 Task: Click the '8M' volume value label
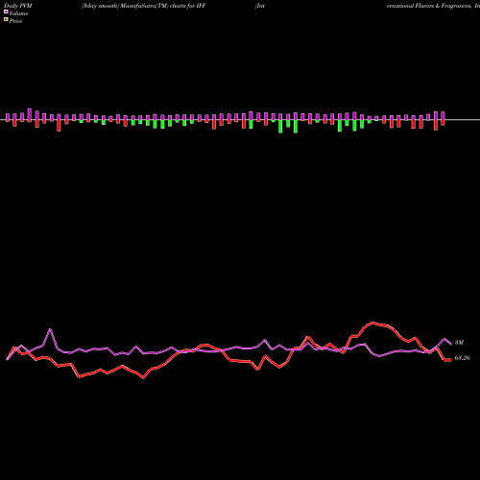[459, 343]
